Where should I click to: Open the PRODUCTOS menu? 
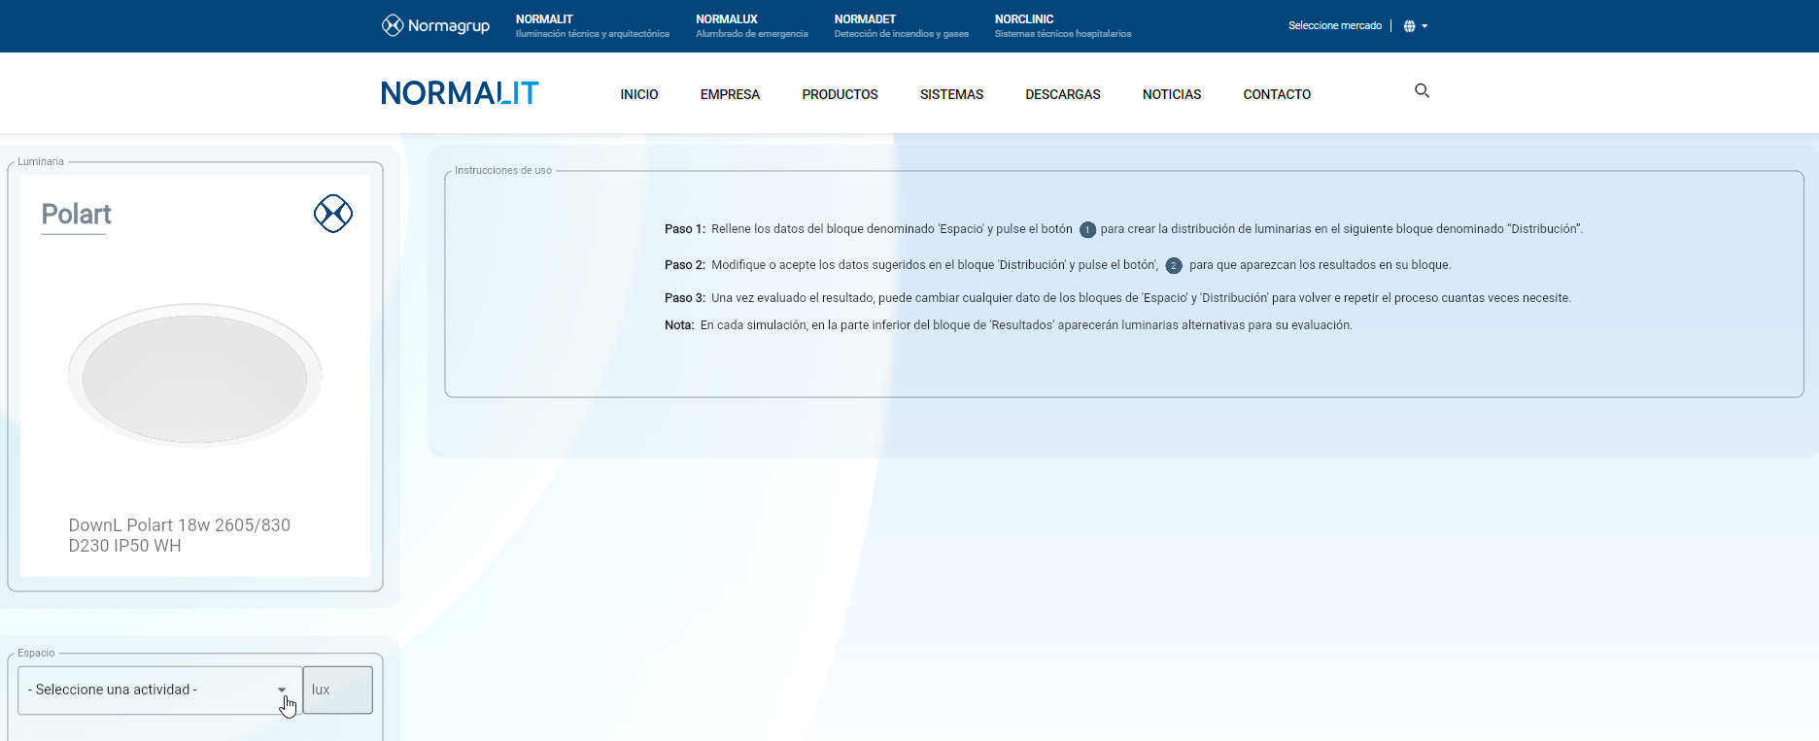point(840,94)
